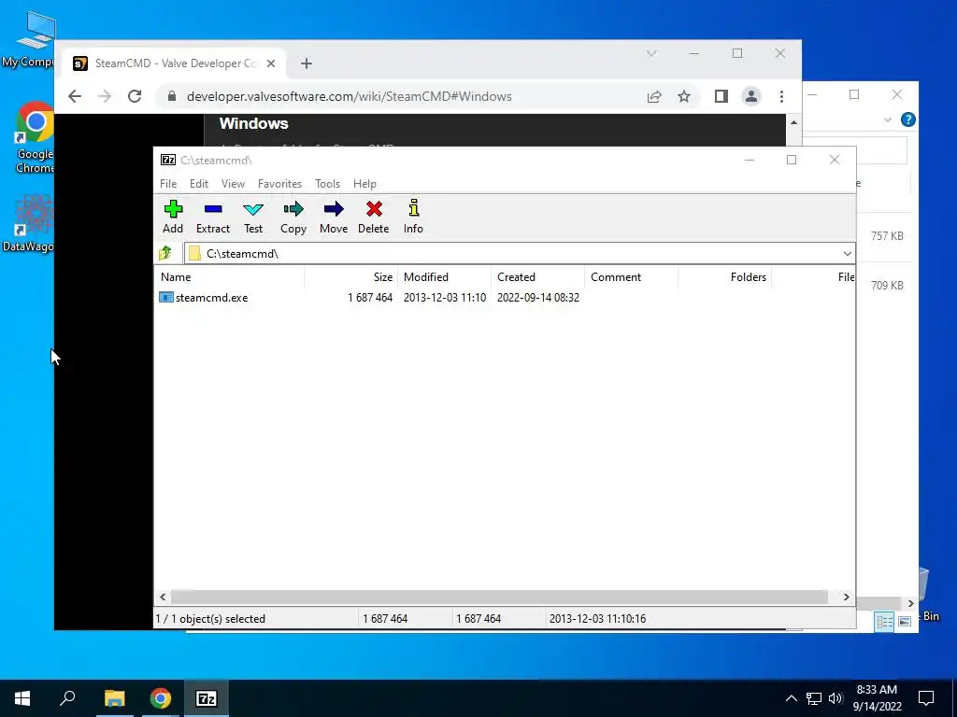Click the volume speaker tray icon
The height and width of the screenshot is (717, 957).
pos(836,698)
